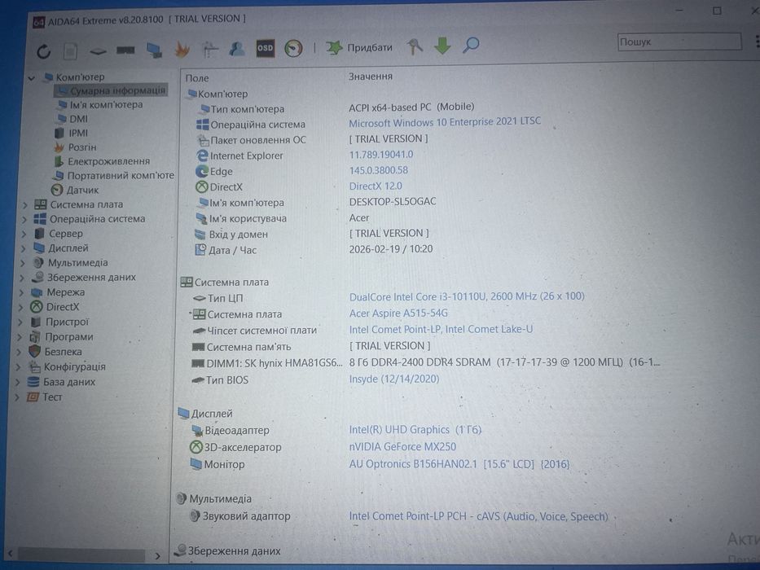
Task: Open Електроживлення tree item
Action: (102, 161)
